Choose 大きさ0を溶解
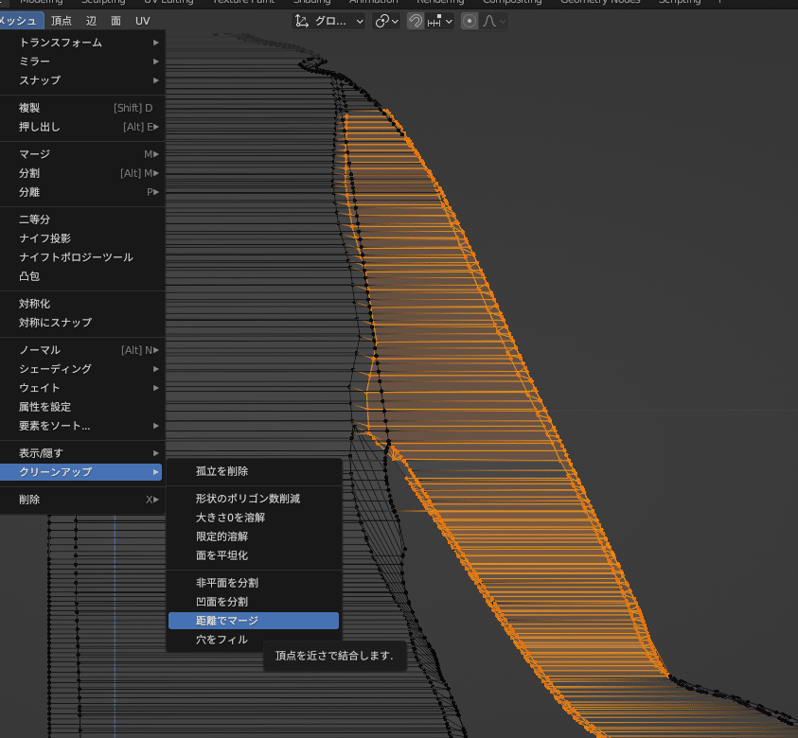 tap(254, 518)
